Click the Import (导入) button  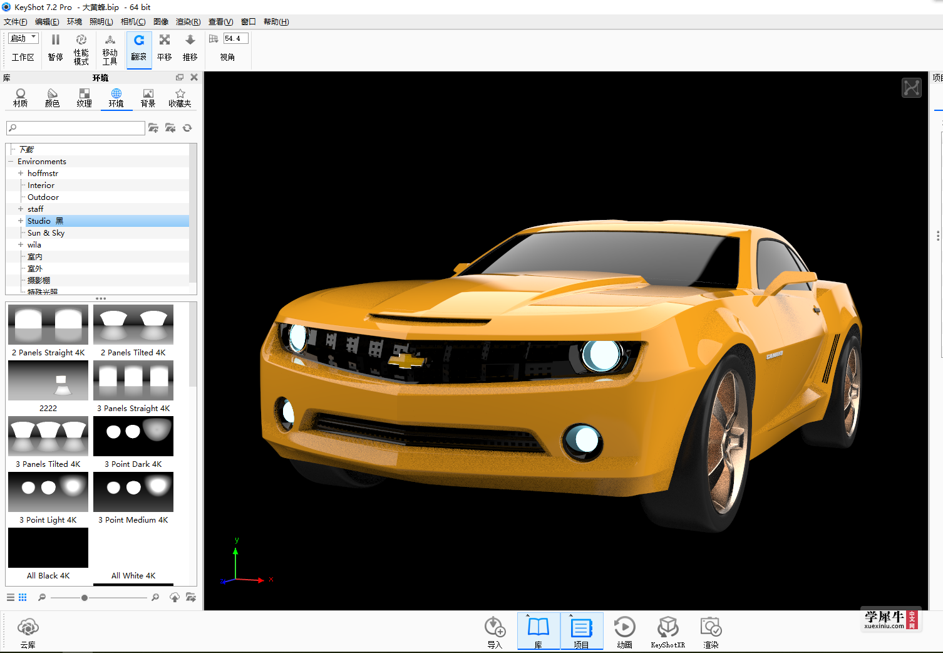tap(495, 632)
